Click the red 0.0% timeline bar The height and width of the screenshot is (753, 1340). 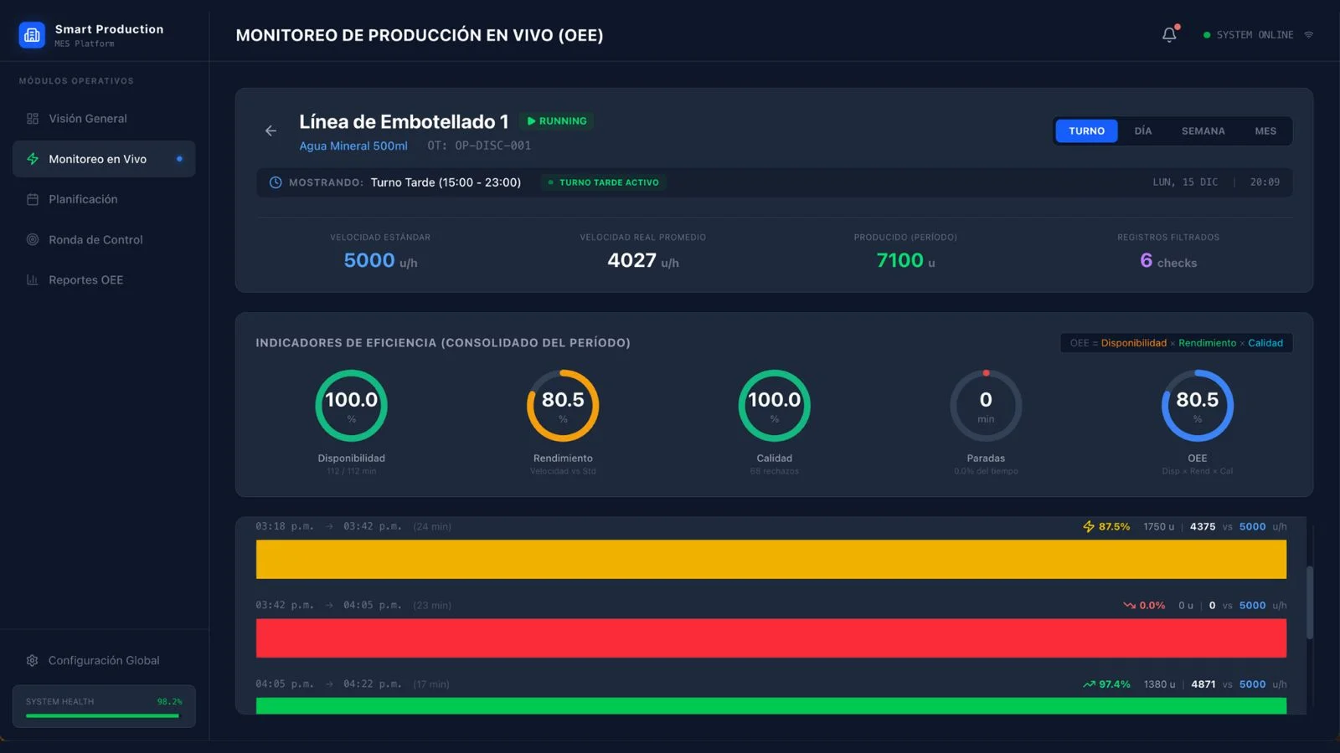(x=770, y=638)
